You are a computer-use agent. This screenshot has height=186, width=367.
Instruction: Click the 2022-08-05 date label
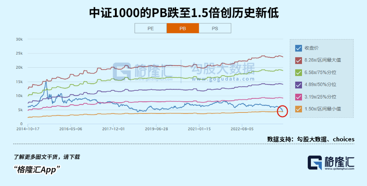click(x=243, y=128)
